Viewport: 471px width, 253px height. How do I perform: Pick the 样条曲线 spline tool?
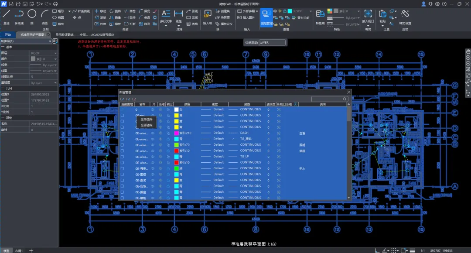click(81, 11)
